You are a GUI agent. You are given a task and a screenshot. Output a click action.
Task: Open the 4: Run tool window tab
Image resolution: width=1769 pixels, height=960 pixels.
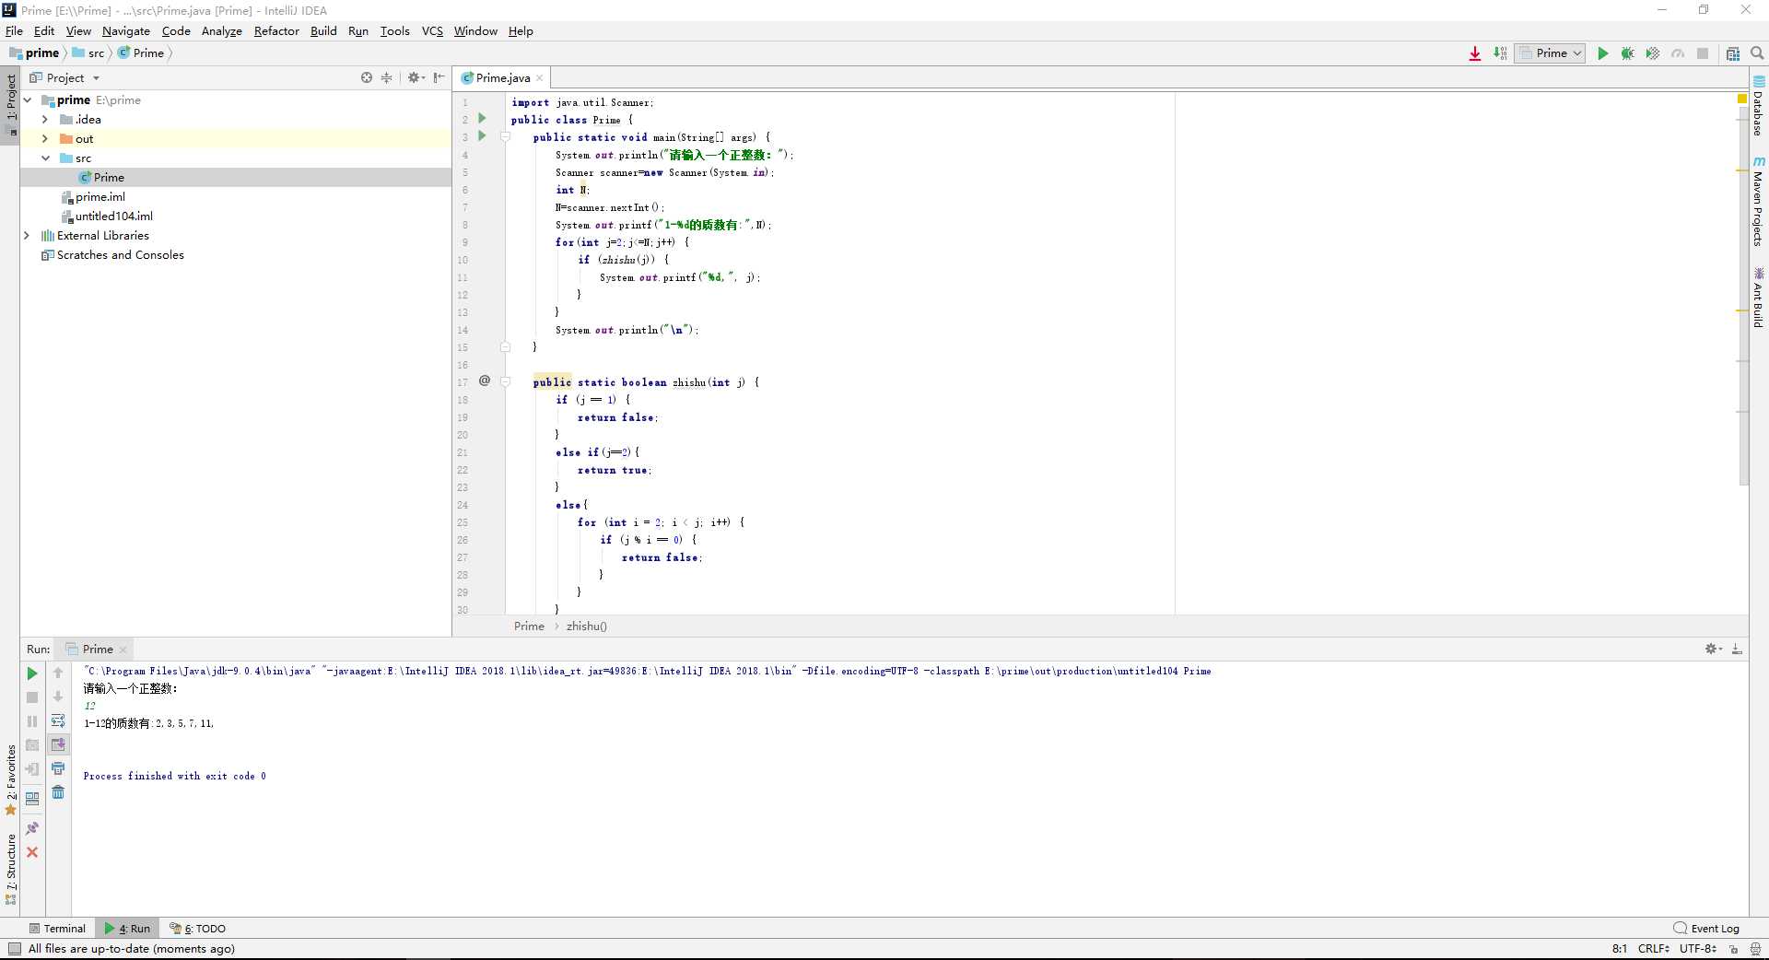pos(128,929)
